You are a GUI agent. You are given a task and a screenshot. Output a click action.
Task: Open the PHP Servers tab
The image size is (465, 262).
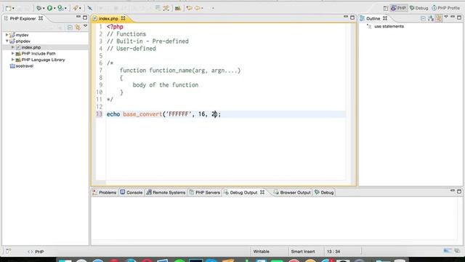click(x=205, y=192)
